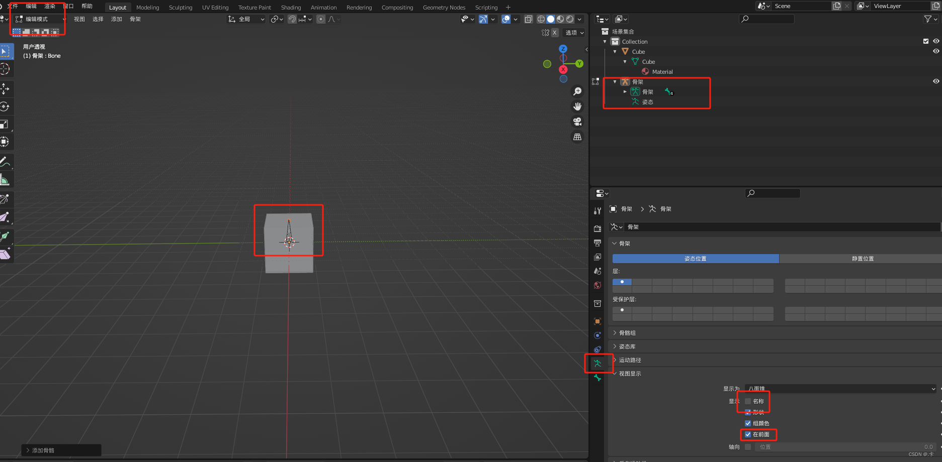Click the Y axis on navigation gizmo

click(x=579, y=63)
